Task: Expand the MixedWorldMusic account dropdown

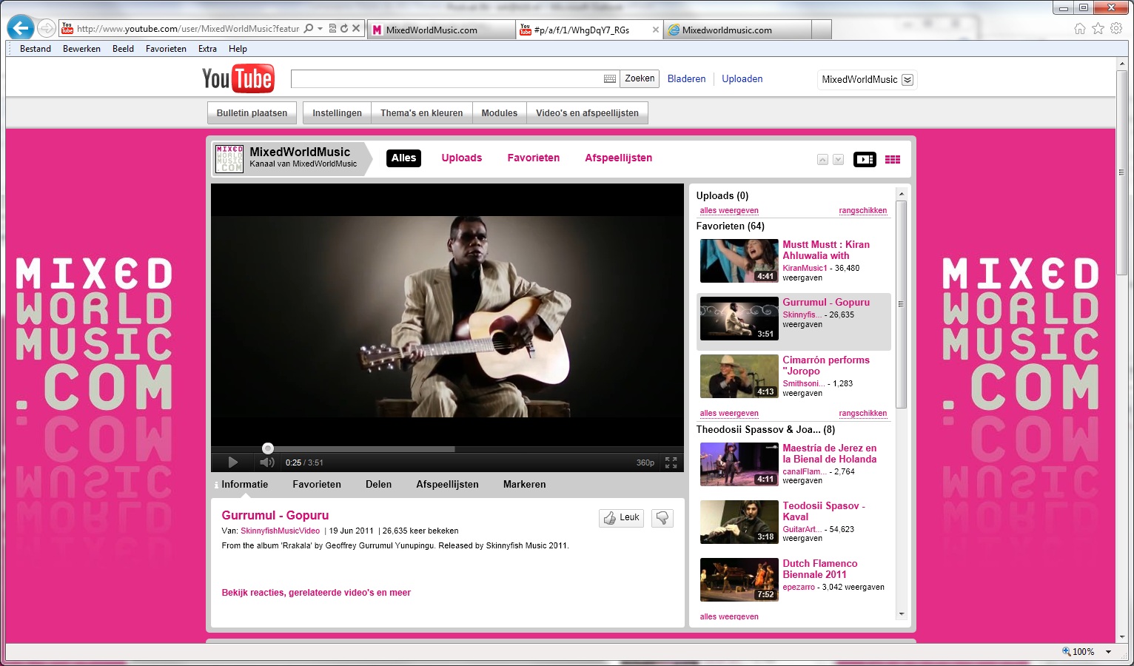Action: pyautogui.click(x=907, y=80)
